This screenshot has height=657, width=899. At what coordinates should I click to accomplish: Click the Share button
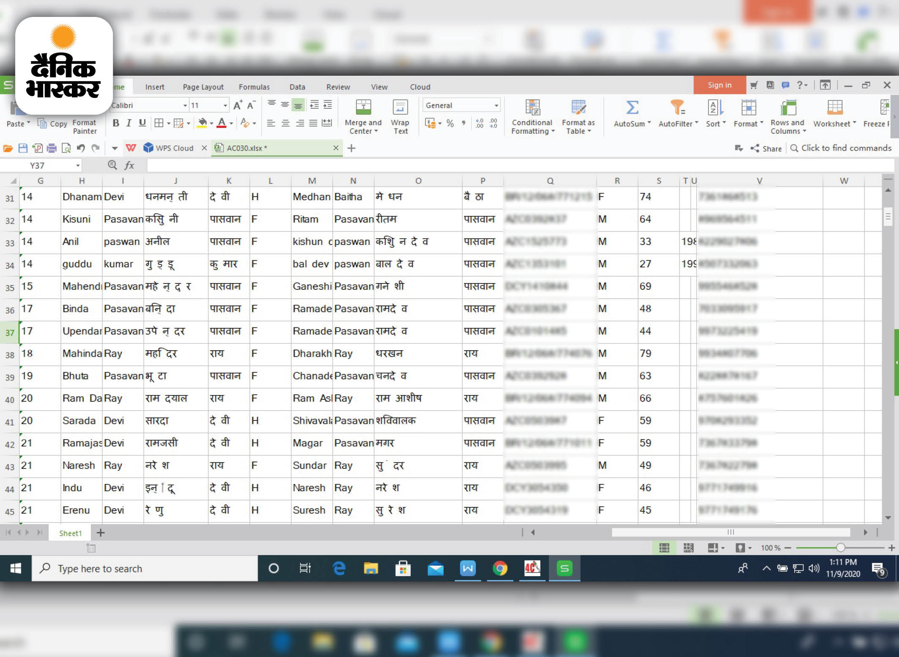tap(766, 148)
